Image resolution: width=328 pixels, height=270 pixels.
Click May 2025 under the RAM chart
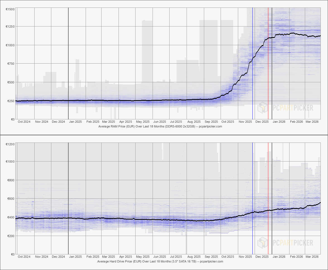(x=143, y=122)
